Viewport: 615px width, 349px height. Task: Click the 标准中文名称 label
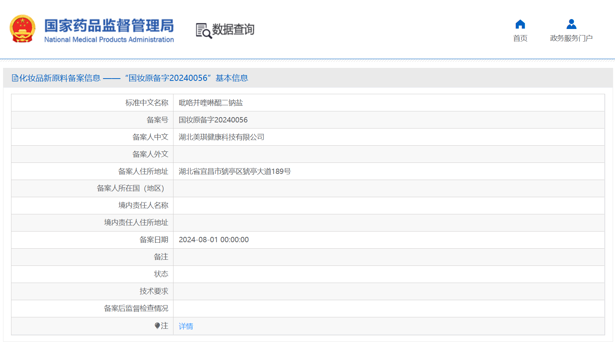click(147, 103)
